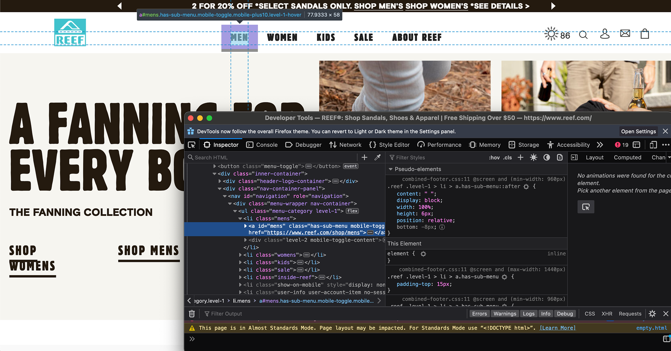Open the DevTools three-dots options menu
671x351 pixels.
665,145
